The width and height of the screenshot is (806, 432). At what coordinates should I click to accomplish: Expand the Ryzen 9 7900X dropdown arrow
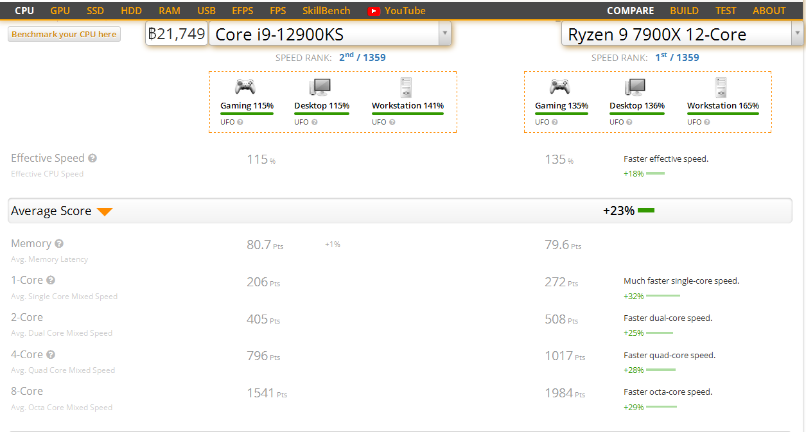[x=797, y=33]
